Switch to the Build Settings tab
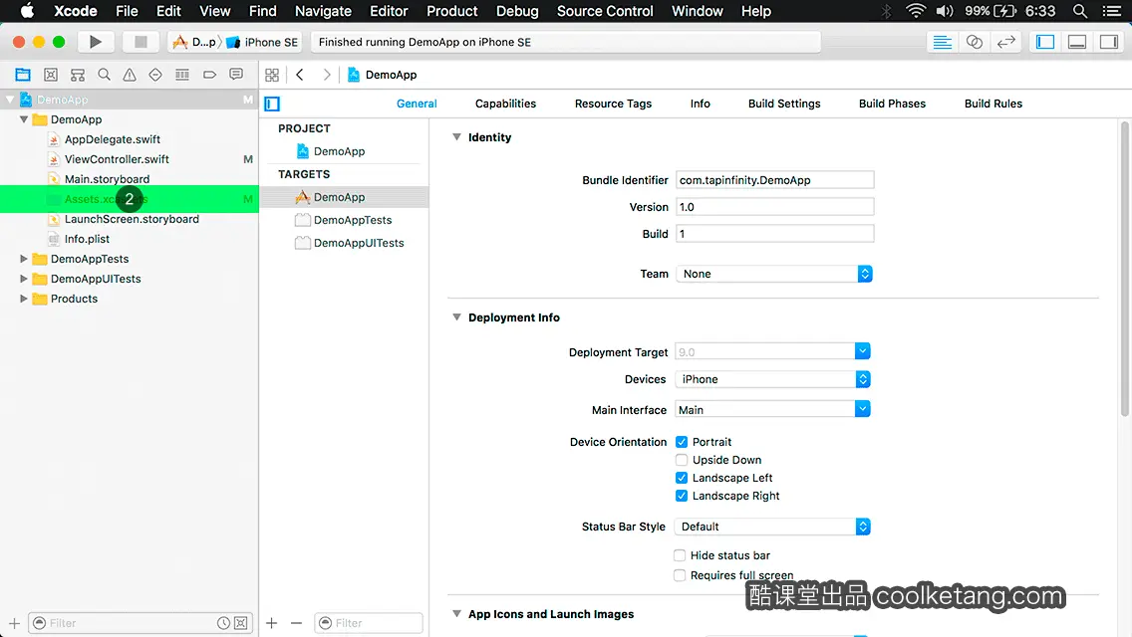Screen dimensions: 1132x637 [784, 104]
